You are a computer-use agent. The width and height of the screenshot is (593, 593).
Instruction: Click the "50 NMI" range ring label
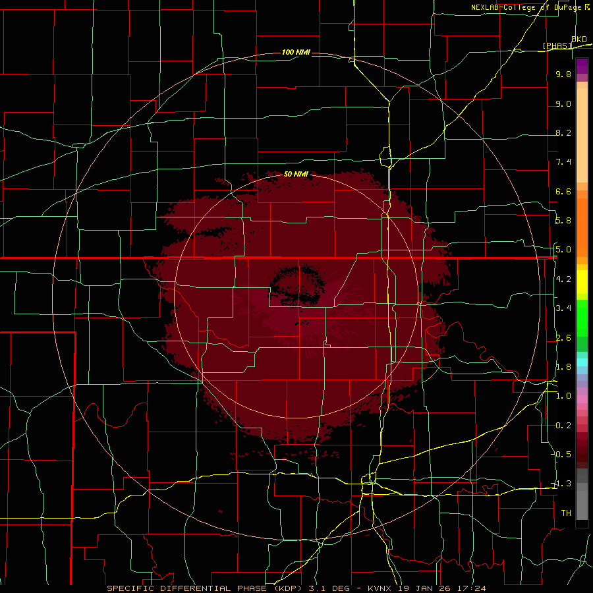[296, 174]
